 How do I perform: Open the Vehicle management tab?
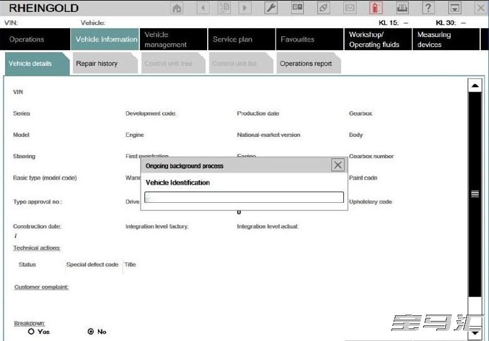(173, 40)
